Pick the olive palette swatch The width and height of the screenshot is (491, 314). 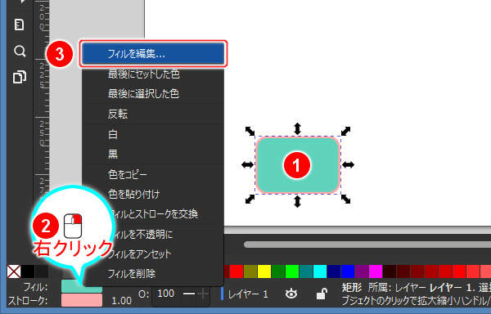[250, 271]
